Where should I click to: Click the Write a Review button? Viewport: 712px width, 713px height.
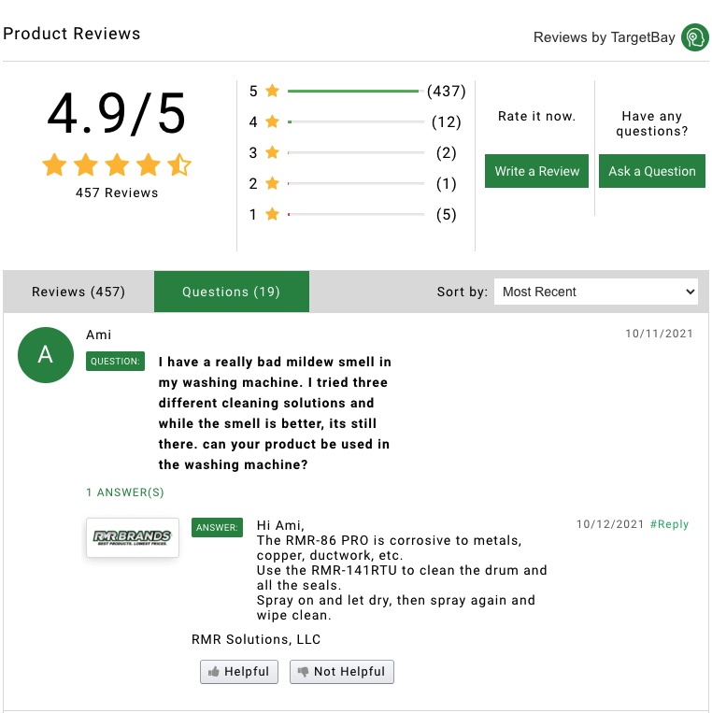point(536,171)
